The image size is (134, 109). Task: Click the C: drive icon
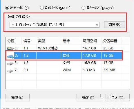[10, 48]
